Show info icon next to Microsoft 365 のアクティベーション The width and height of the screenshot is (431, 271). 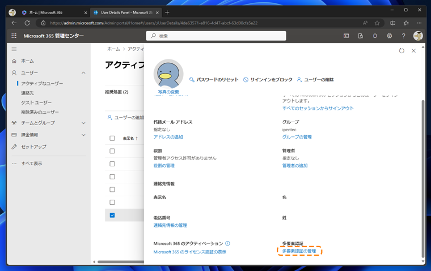coord(227,243)
